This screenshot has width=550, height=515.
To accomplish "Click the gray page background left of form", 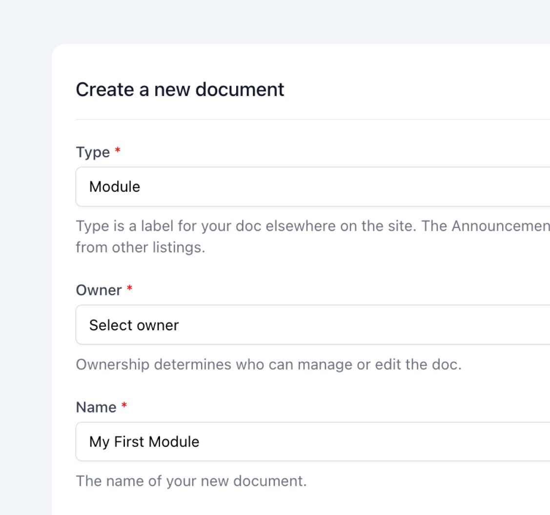I will pyautogui.click(x=24, y=244).
